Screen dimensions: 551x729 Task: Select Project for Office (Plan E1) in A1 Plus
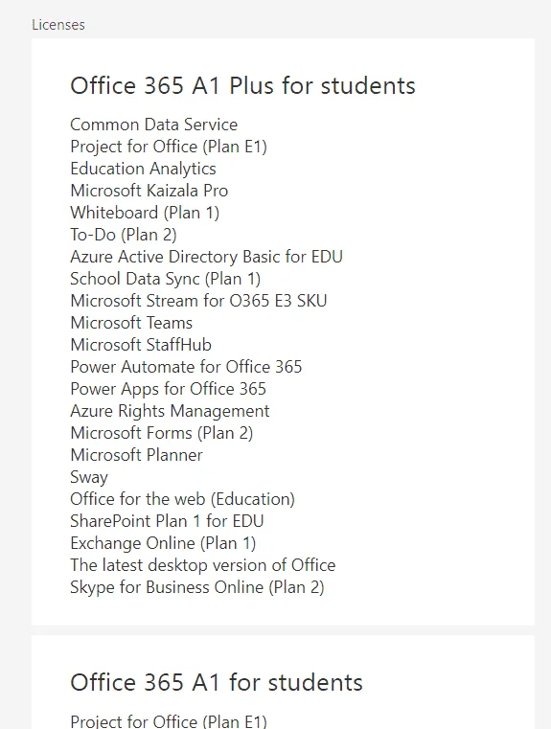[169, 147]
